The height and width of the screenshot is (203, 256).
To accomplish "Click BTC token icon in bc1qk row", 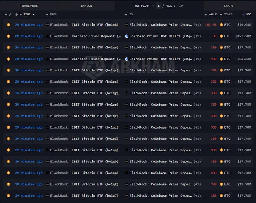I will (221, 184).
